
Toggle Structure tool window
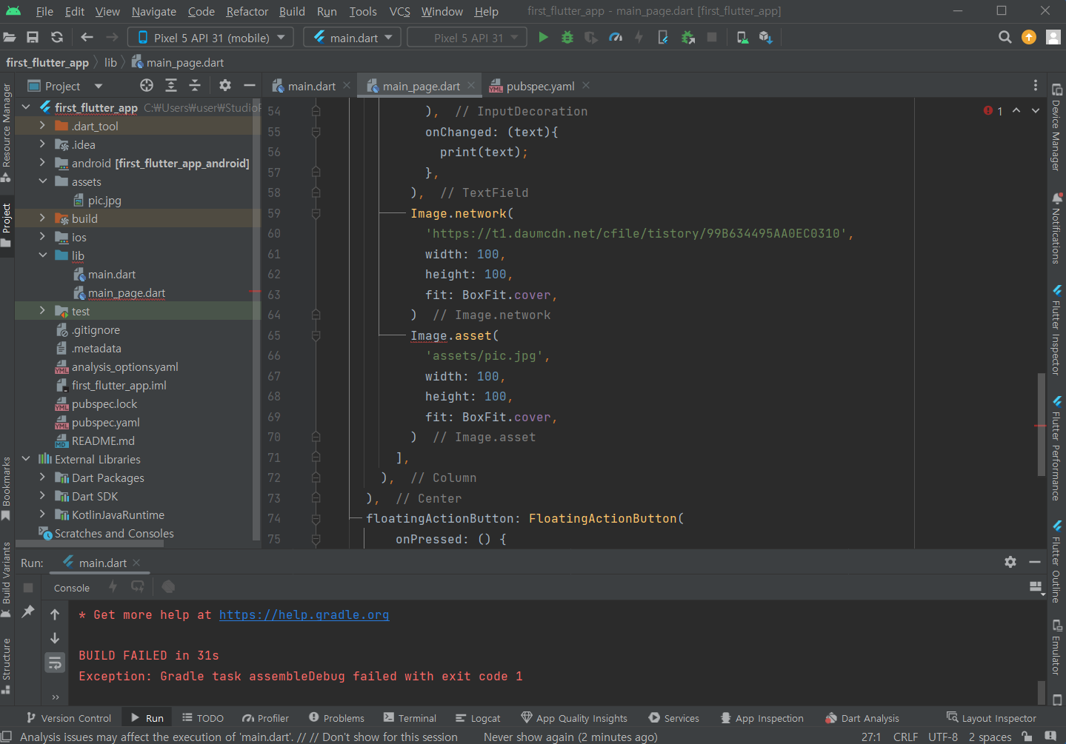coord(7,666)
